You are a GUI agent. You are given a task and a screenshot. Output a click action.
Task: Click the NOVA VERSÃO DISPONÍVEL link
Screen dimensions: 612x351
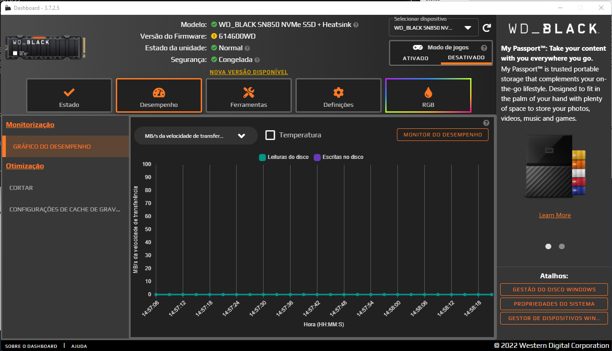[249, 72]
